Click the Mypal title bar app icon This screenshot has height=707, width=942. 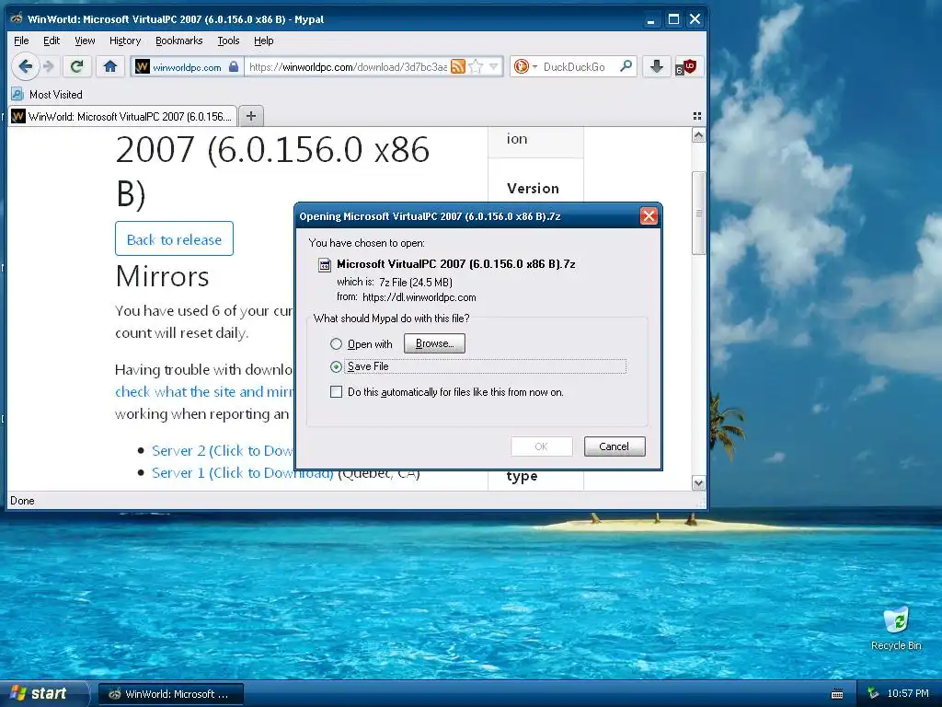pyautogui.click(x=17, y=18)
